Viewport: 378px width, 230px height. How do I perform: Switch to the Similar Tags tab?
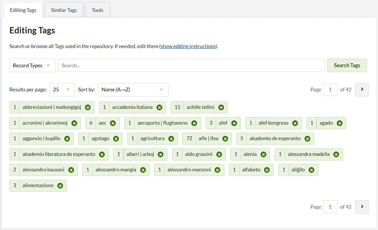(64, 10)
